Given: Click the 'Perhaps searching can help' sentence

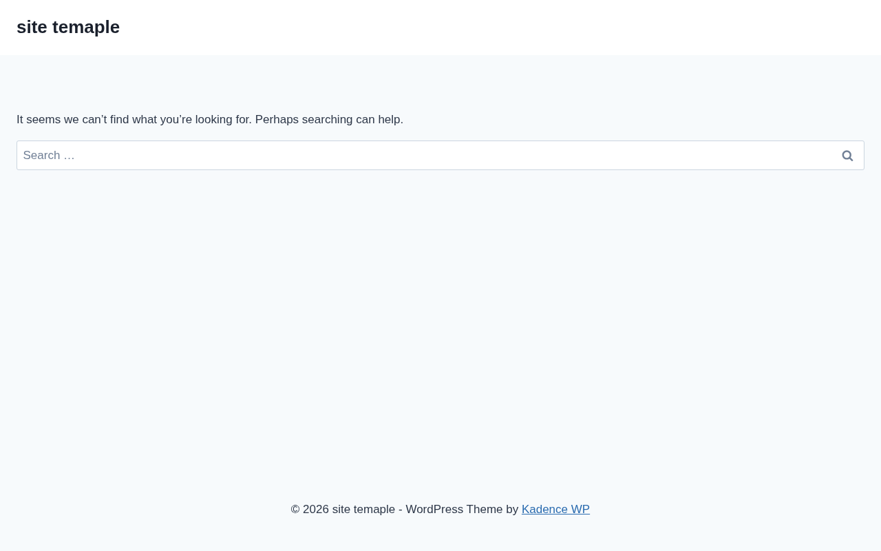Looking at the screenshot, I should click(x=329, y=120).
